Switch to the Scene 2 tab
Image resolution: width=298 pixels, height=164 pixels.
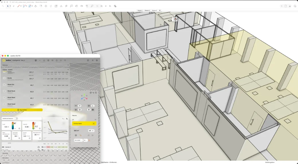tap(147, 10)
